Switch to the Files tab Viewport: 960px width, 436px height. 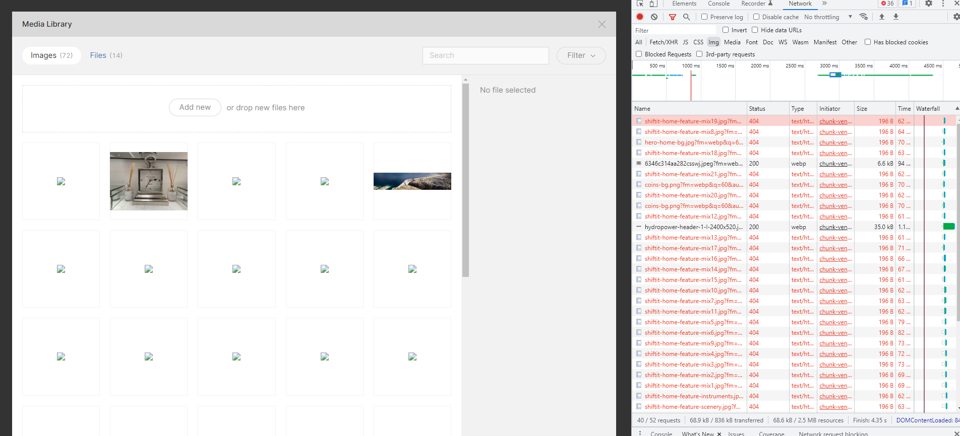click(x=106, y=55)
